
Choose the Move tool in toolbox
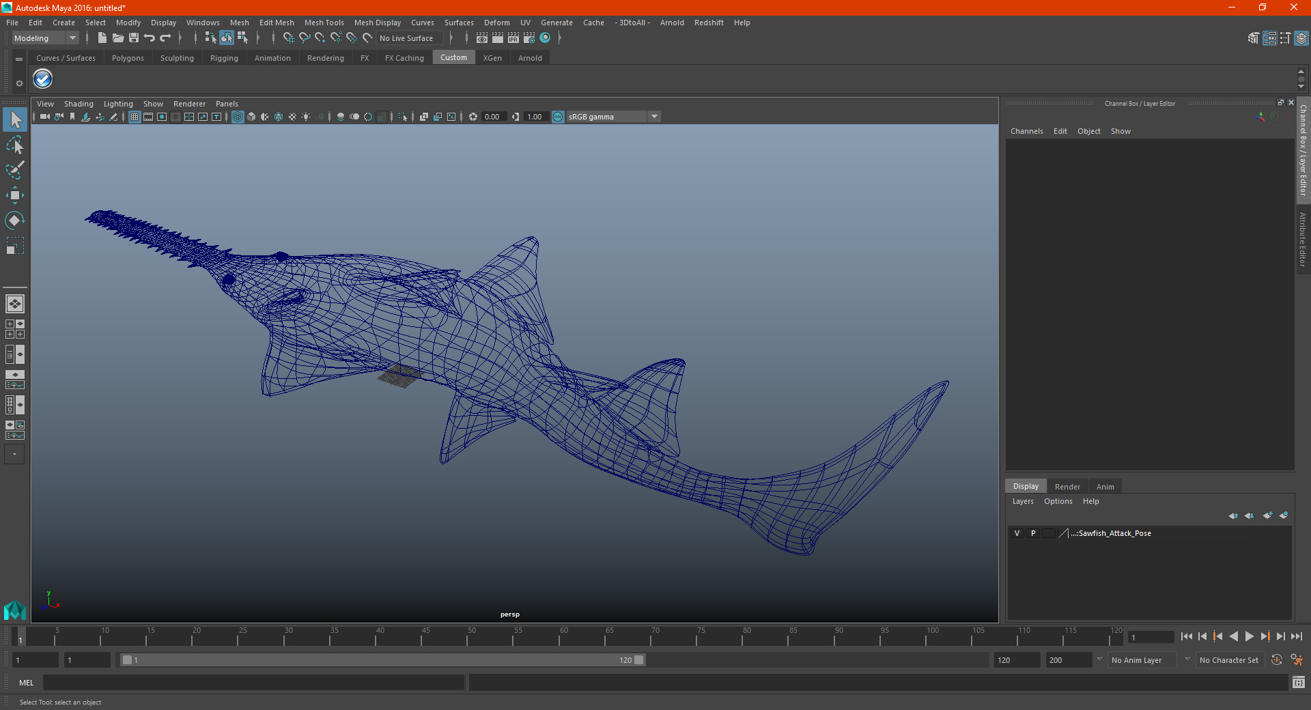[x=15, y=195]
